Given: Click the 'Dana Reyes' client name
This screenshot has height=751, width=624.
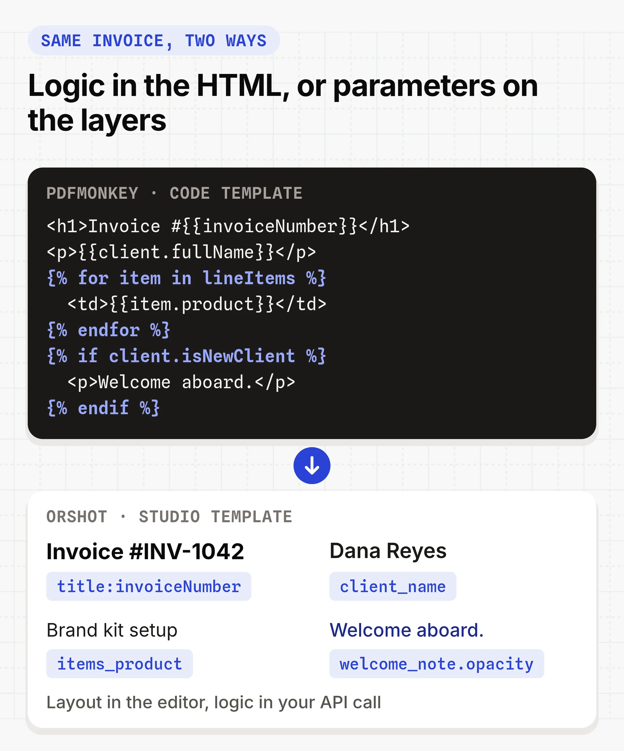Looking at the screenshot, I should pyautogui.click(x=388, y=551).
